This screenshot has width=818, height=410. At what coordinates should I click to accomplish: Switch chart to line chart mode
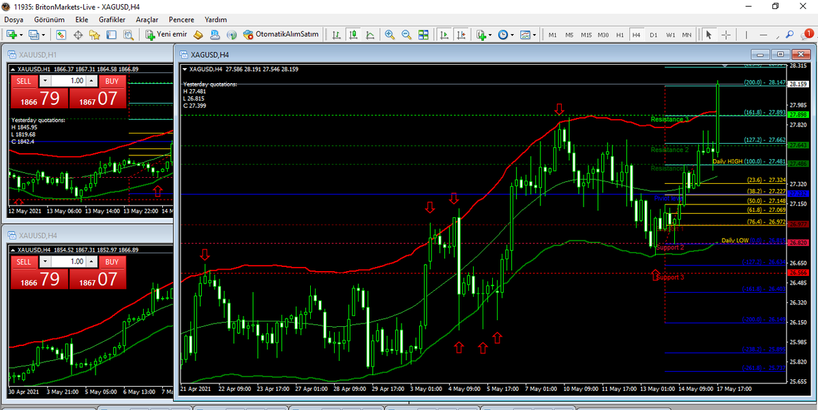[370, 34]
